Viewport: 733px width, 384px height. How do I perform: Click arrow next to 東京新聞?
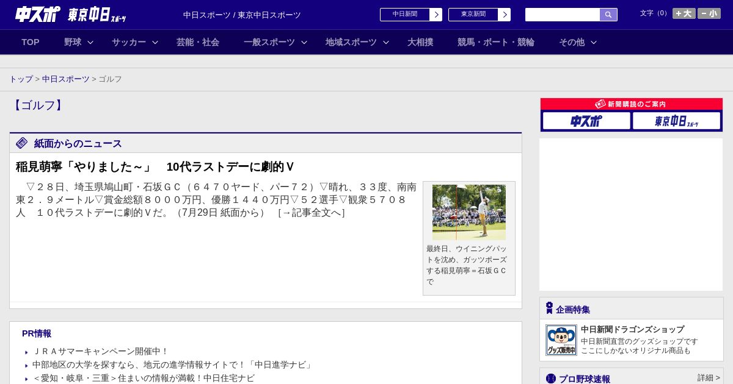(505, 15)
